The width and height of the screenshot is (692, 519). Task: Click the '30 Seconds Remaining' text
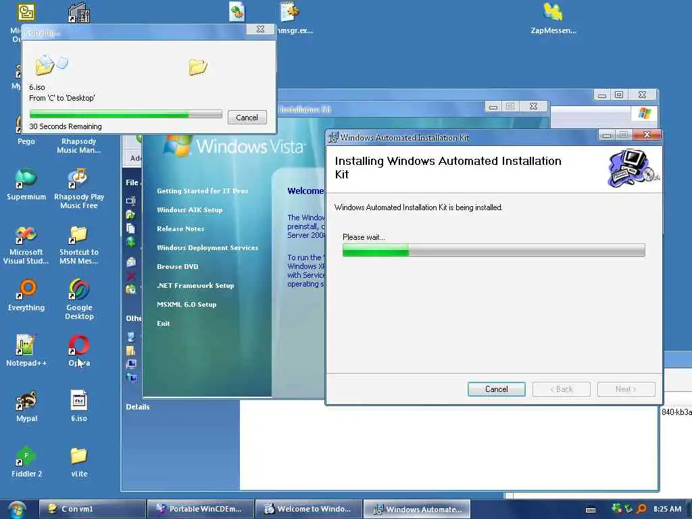coord(66,126)
